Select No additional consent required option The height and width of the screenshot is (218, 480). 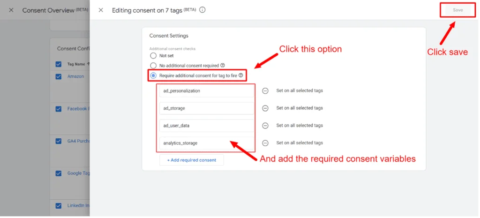153,66
